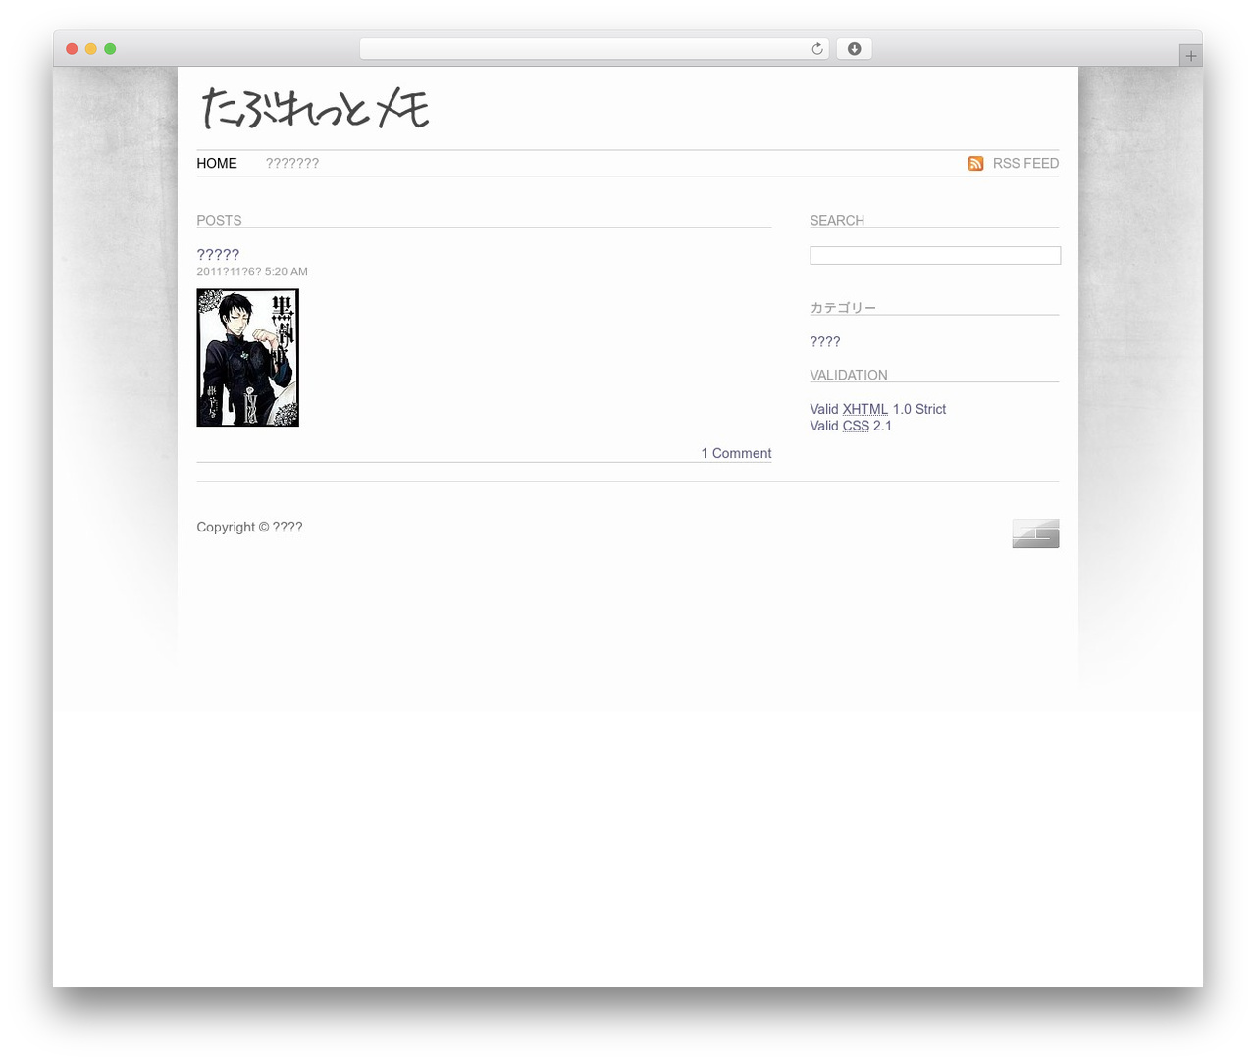
Task: View the manga cover thumbnail image
Action: [247, 358]
